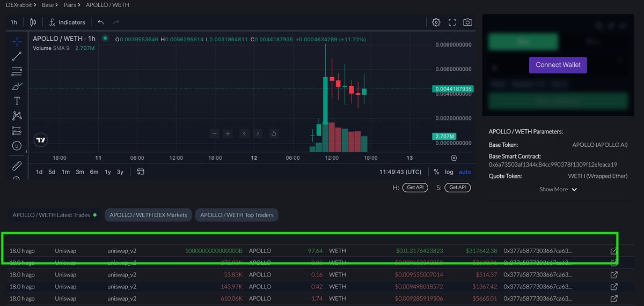Click the APOLLO / WETH · 1h symbol legend

click(x=64, y=39)
